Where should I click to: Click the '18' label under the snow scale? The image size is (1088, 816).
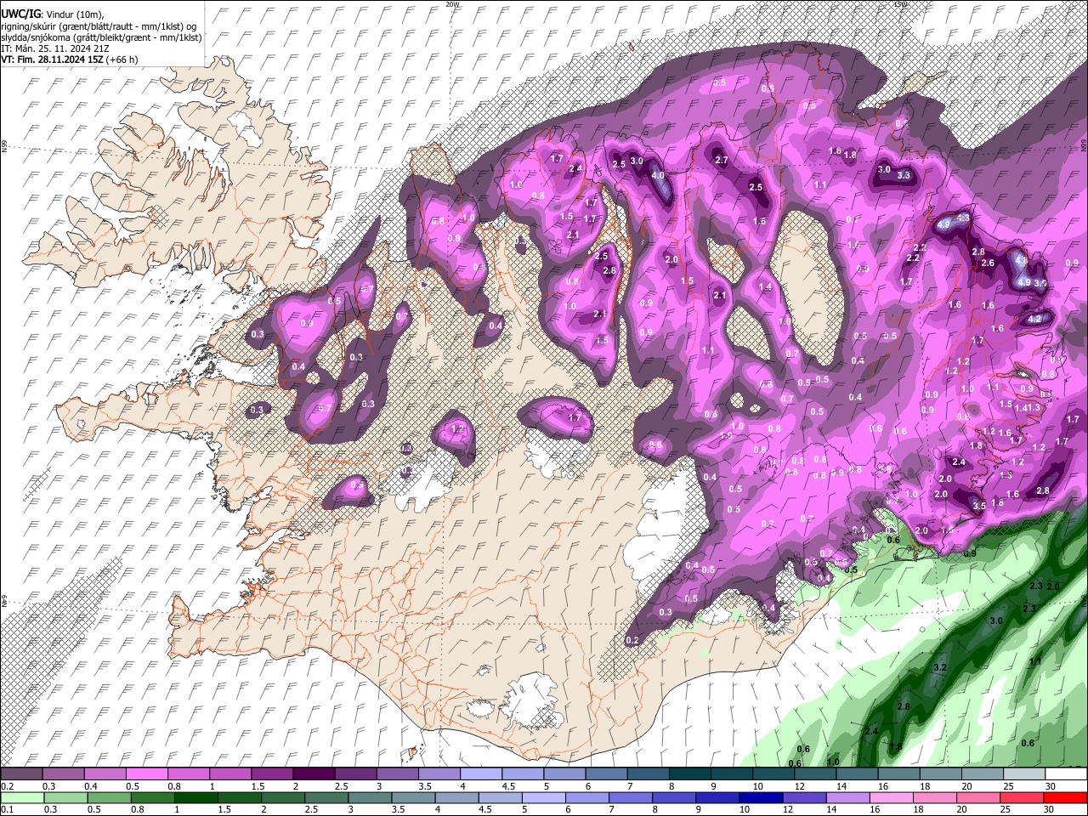[x=925, y=787]
